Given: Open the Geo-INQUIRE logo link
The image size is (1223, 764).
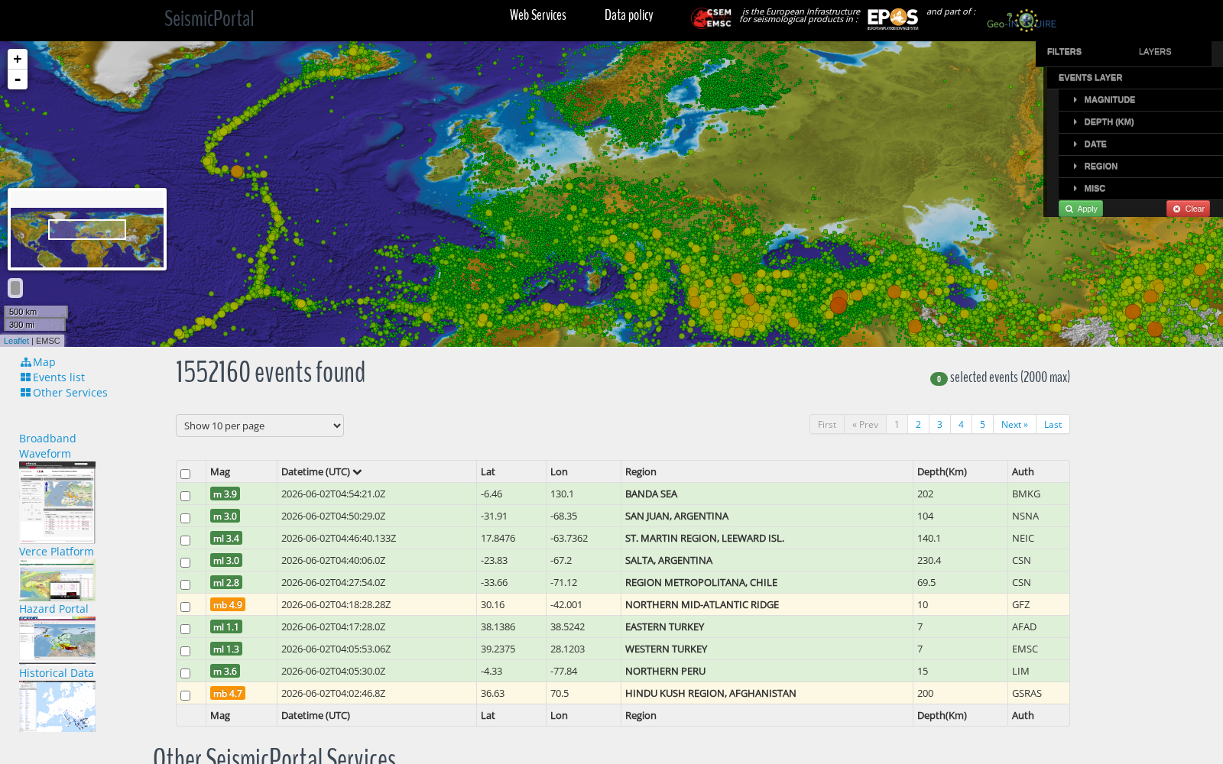Looking at the screenshot, I should [1022, 21].
